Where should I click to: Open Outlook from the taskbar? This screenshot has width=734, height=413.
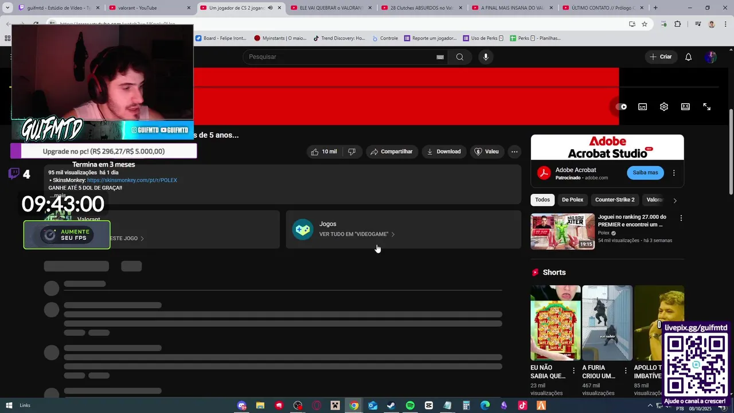[x=372, y=406]
